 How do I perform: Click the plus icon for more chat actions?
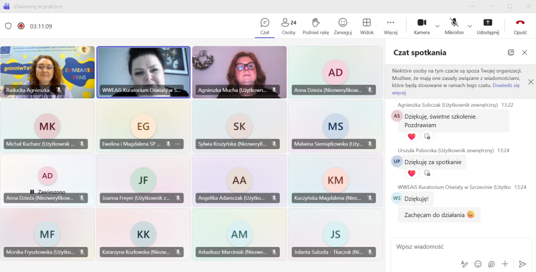(x=505, y=264)
